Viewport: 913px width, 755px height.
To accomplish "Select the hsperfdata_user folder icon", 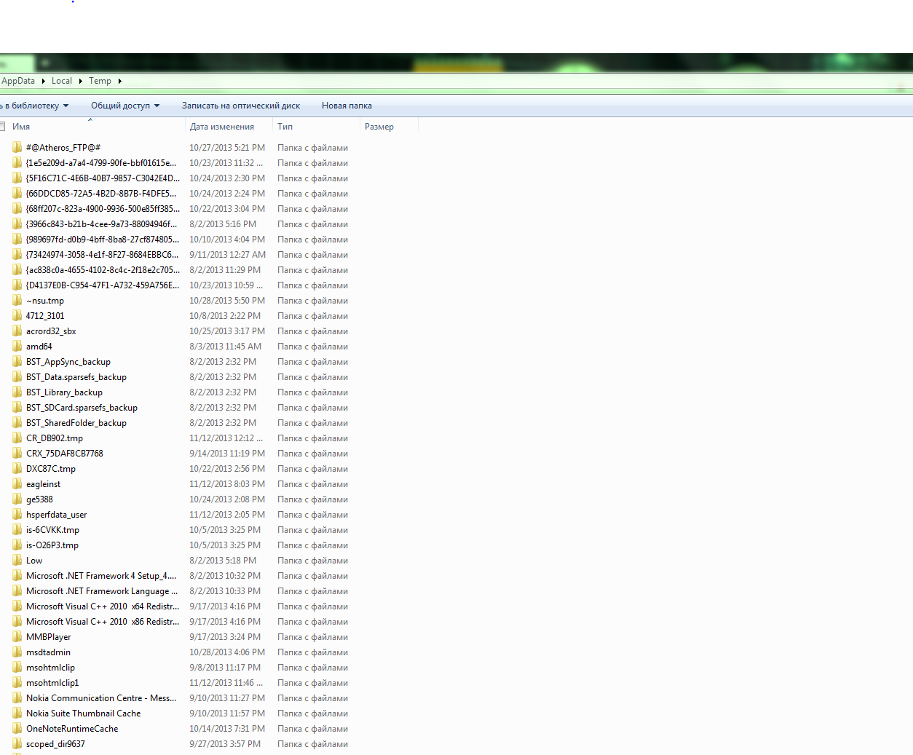I will tap(17, 515).
